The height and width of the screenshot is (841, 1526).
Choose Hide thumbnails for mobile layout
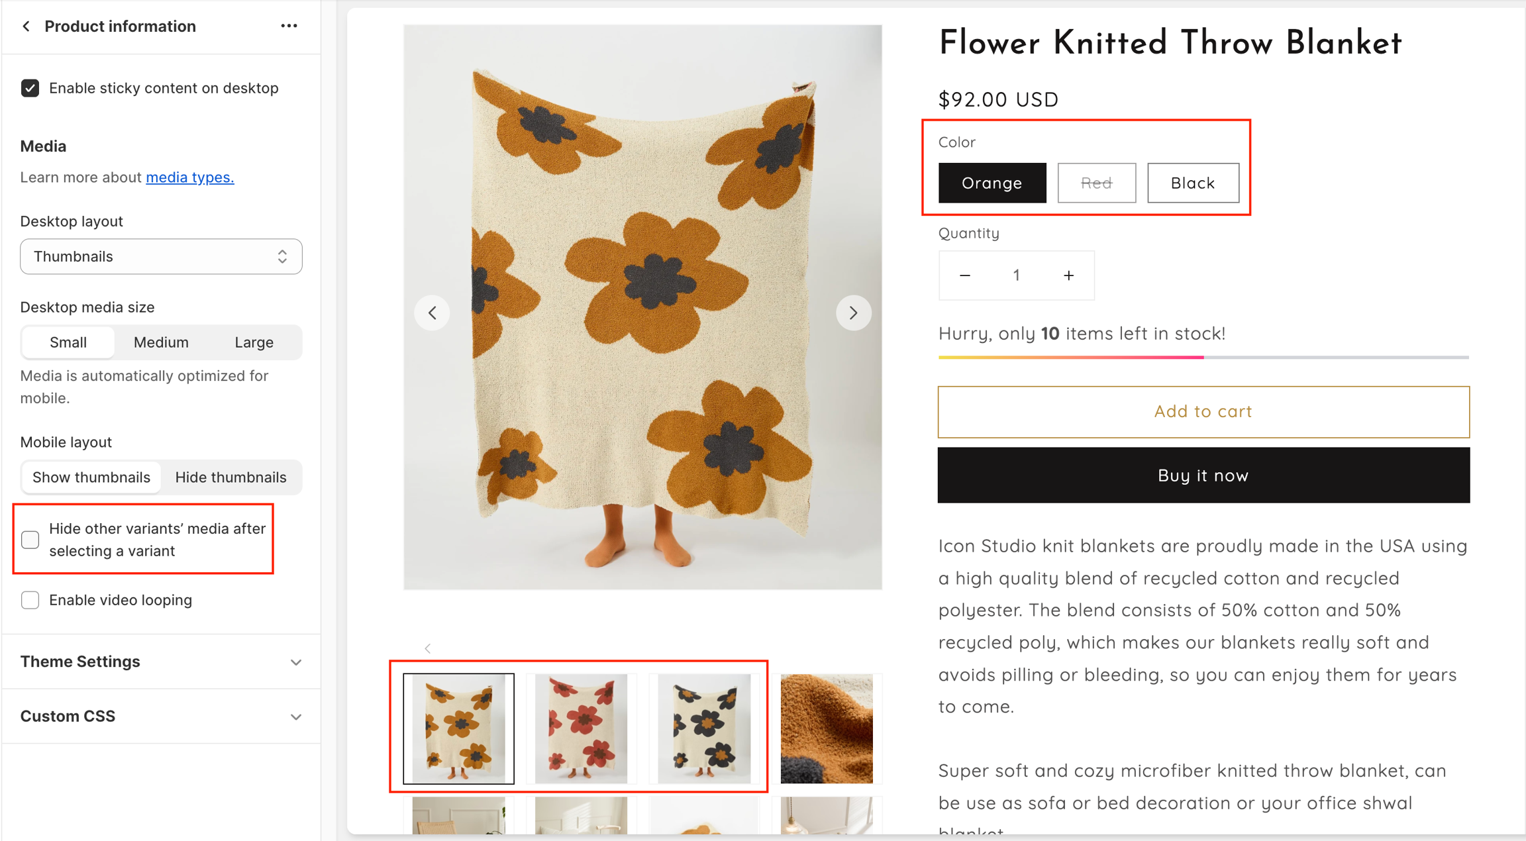[230, 477]
